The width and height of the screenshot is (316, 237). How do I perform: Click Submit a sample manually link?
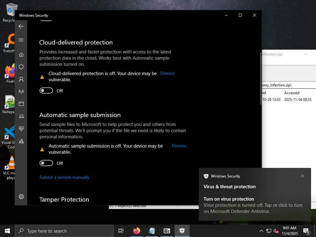[x=64, y=177]
